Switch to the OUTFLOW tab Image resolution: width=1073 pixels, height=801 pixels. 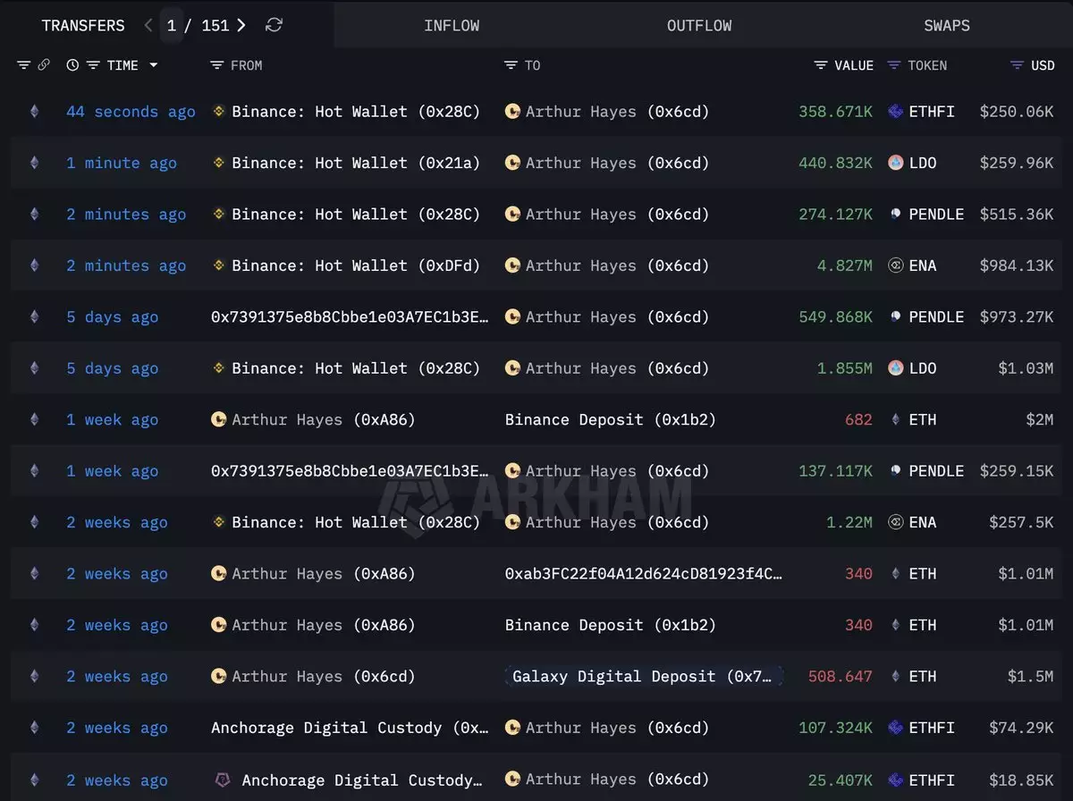[x=699, y=25]
